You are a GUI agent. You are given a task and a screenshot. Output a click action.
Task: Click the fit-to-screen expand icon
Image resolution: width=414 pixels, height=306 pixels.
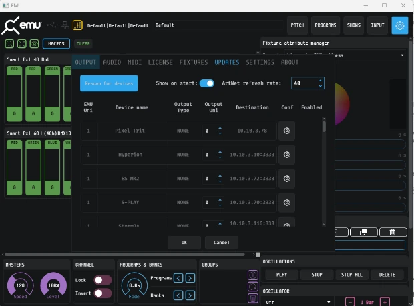22,44
